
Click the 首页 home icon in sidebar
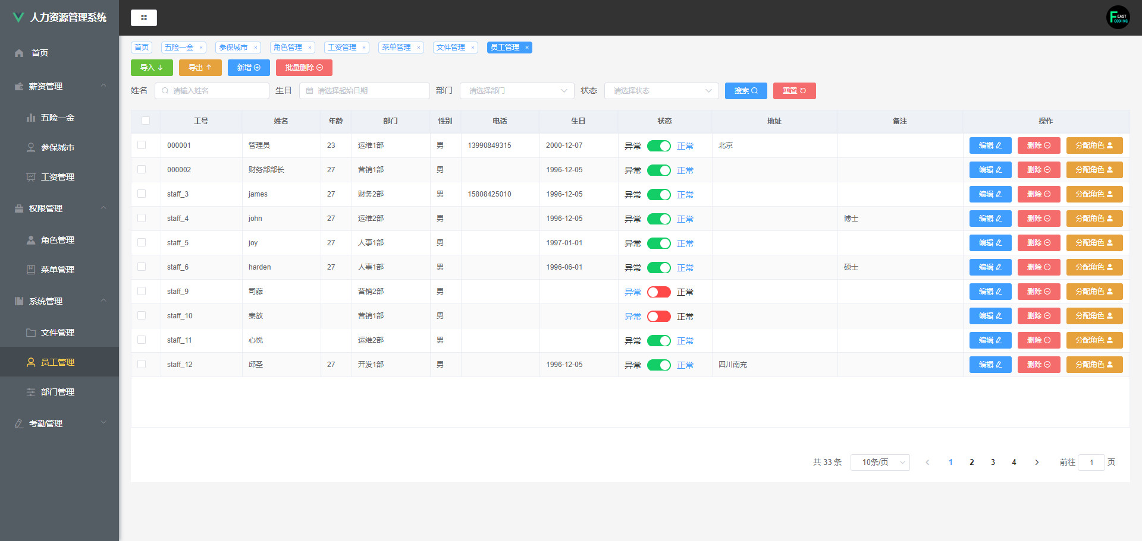pyautogui.click(x=19, y=53)
